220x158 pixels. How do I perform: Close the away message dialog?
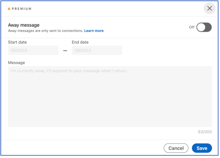point(210,8)
